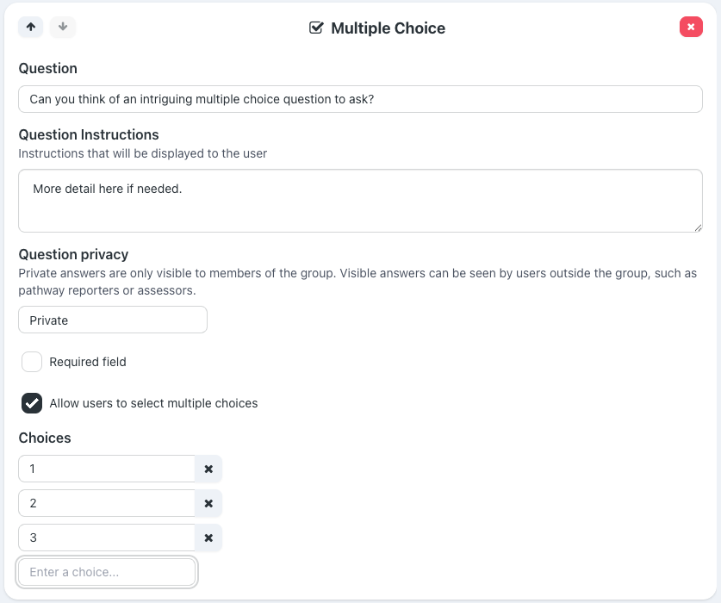Edit the choice field containing "3"
Image resolution: width=721 pixels, height=603 pixels.
coord(107,538)
